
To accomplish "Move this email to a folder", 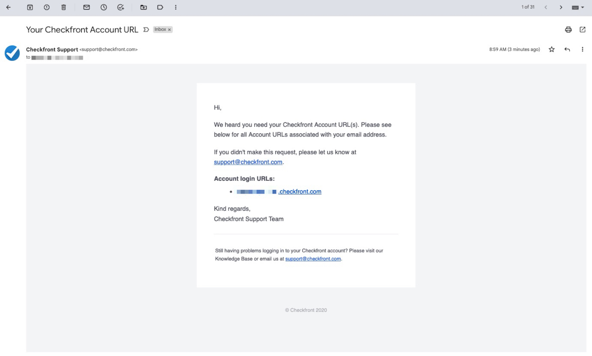I will point(143,7).
